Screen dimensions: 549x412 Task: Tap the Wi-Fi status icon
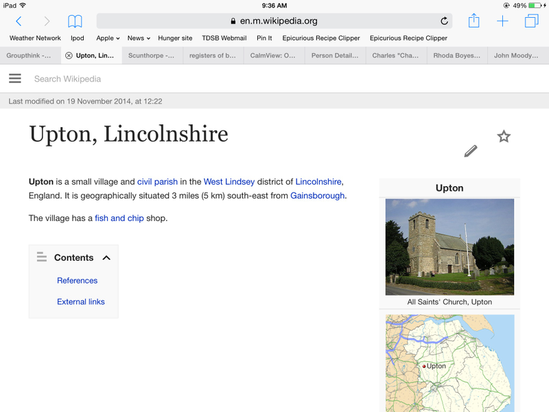click(x=23, y=5)
